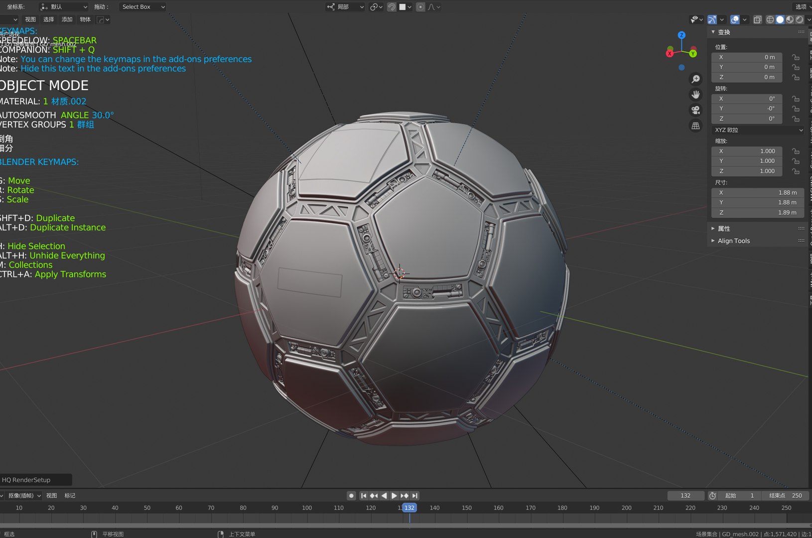Play the animation forward
The image size is (812, 538).
(x=394, y=496)
